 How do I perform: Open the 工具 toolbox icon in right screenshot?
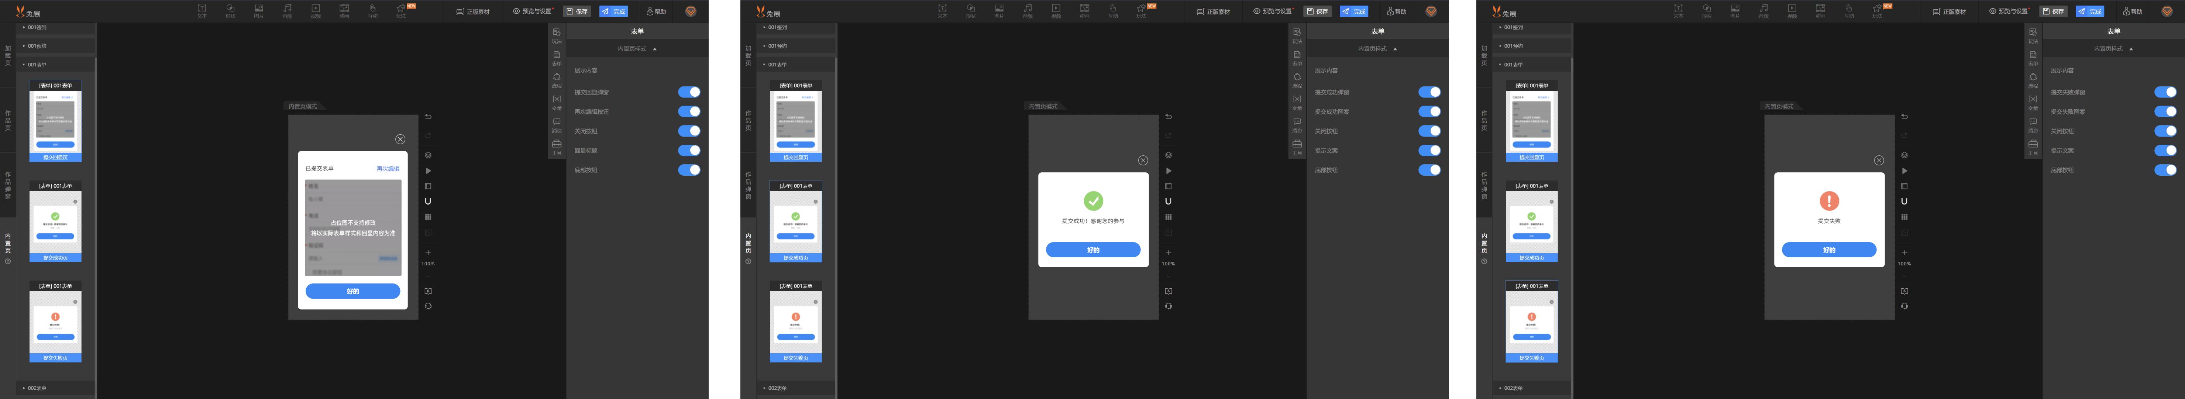point(2033,147)
